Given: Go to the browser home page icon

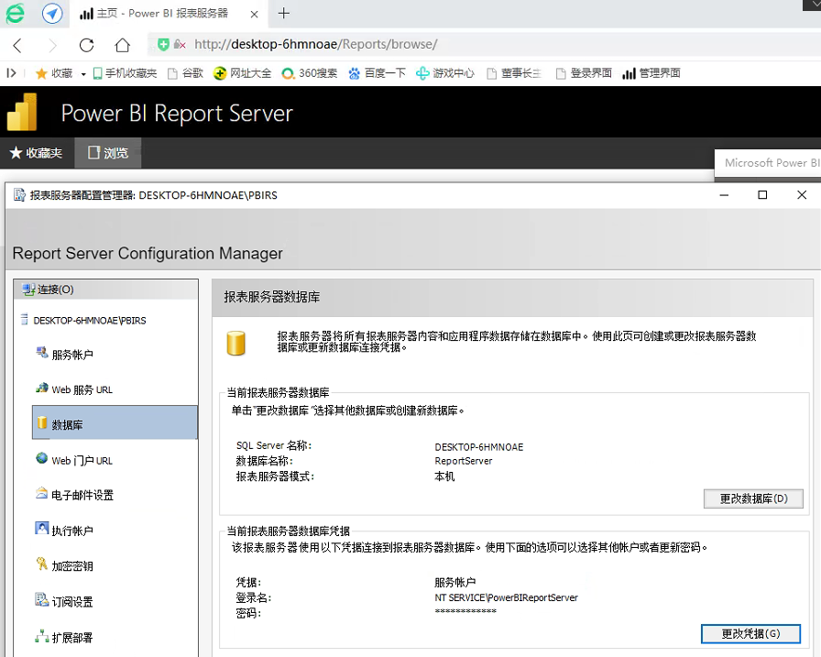Looking at the screenshot, I should click(x=123, y=46).
